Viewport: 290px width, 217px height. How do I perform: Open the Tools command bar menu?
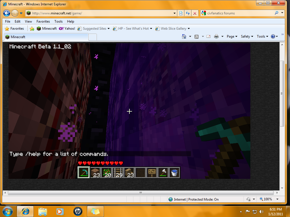pos(262,36)
